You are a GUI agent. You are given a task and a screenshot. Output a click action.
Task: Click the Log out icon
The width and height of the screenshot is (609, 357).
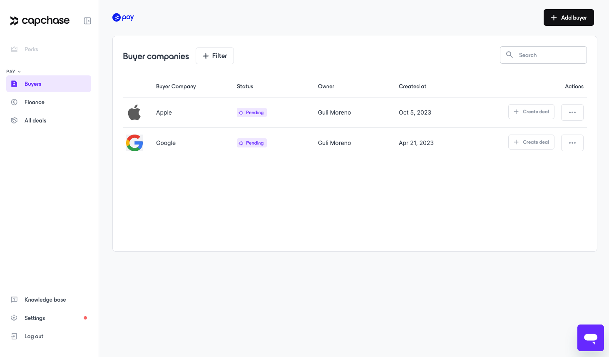[14, 336]
